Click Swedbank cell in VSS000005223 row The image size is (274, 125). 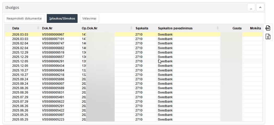click(165, 119)
